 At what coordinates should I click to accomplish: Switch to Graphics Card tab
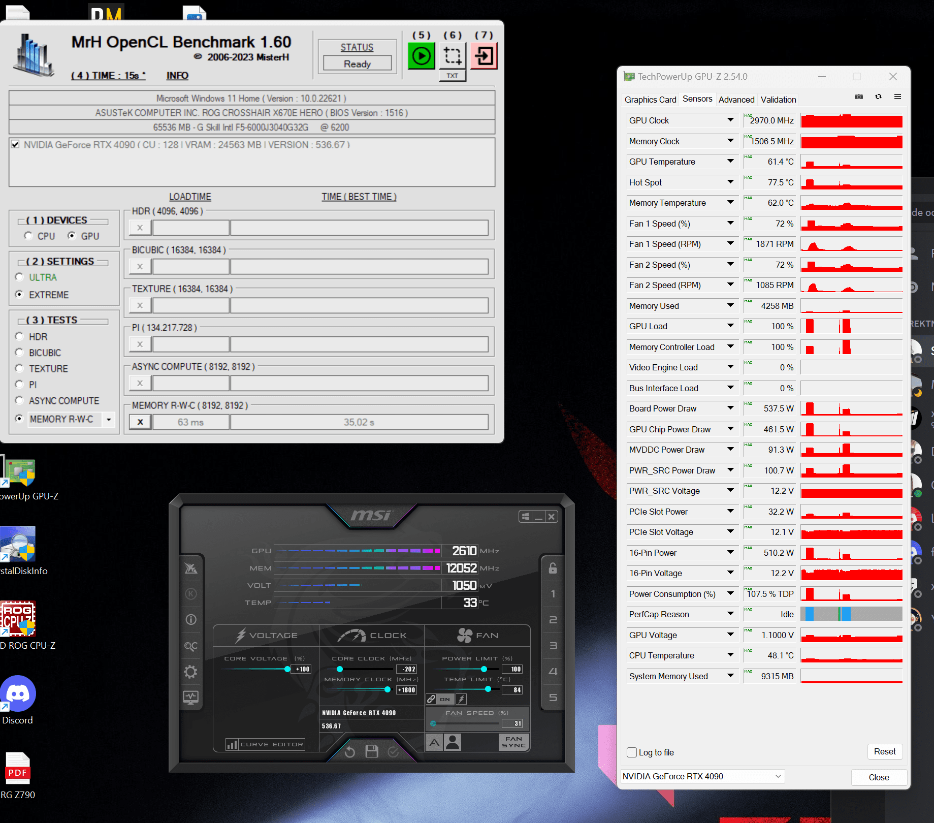tap(650, 100)
